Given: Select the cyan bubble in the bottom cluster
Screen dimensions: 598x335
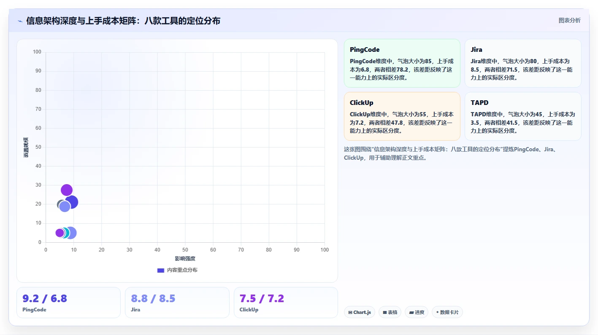Looking at the screenshot, I should point(67,233).
